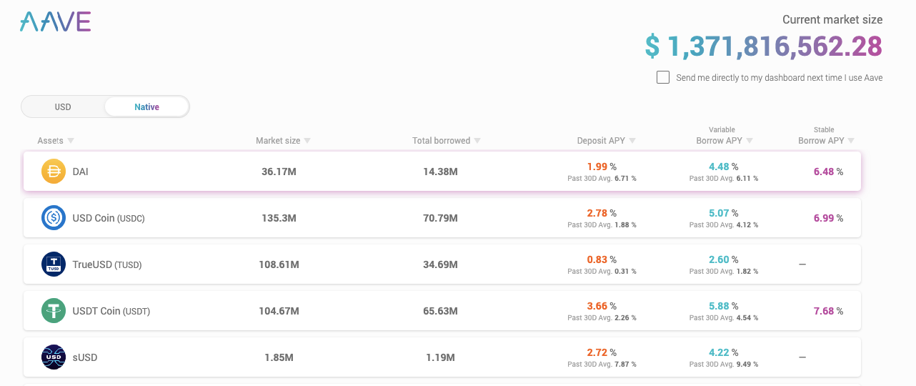Click USDC market size 135.3M

tap(279, 218)
